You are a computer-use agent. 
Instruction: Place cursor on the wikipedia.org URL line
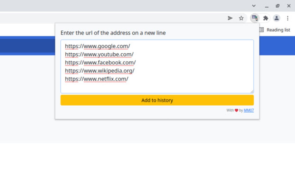point(99,70)
